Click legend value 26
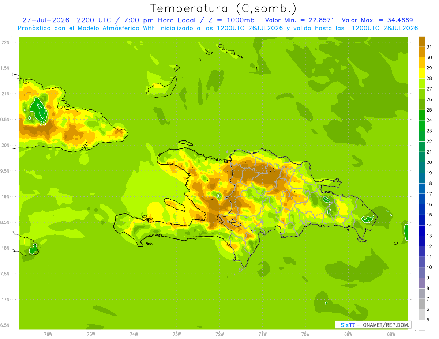 429,99
